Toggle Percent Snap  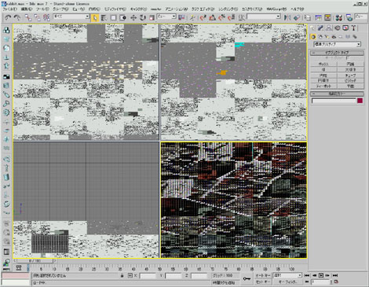tap(222, 17)
